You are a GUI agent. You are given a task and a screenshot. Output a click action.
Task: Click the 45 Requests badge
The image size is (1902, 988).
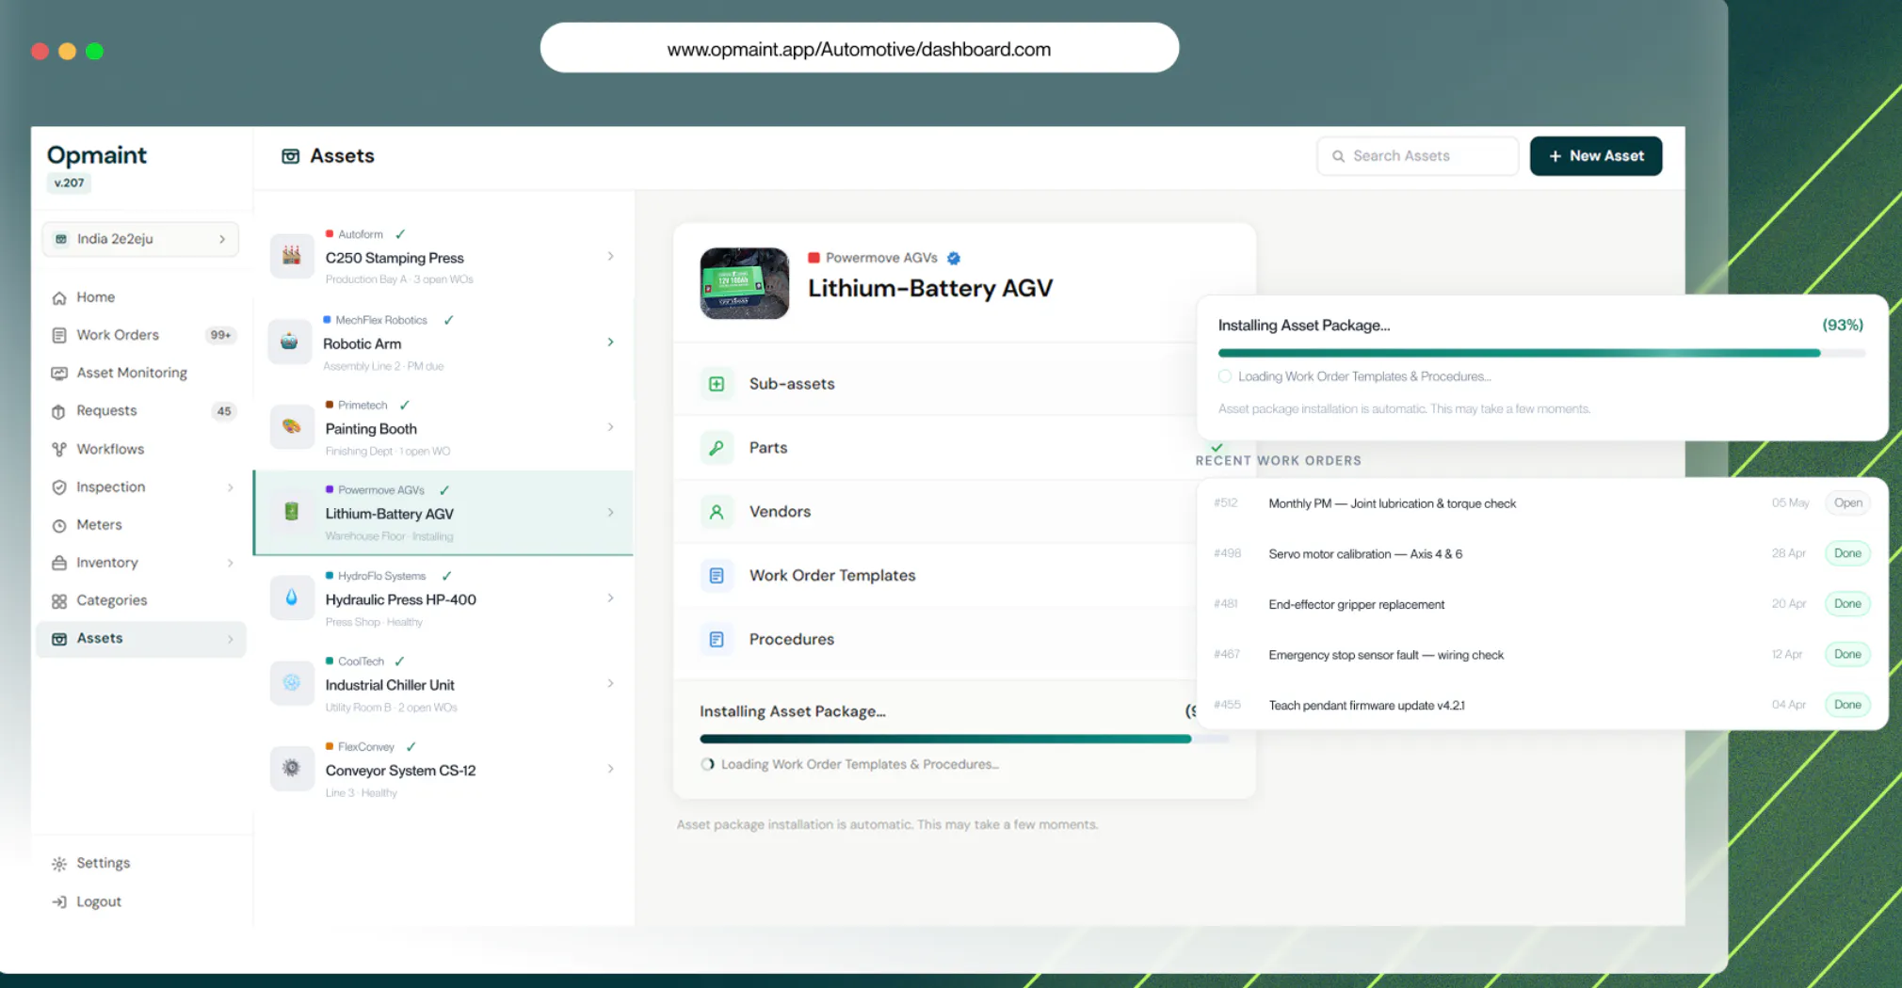tap(223, 411)
